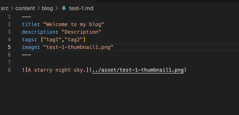Click line number 1 in the gutter
Screen dimensions: 239x115
pyautogui.click(x=9, y=17)
